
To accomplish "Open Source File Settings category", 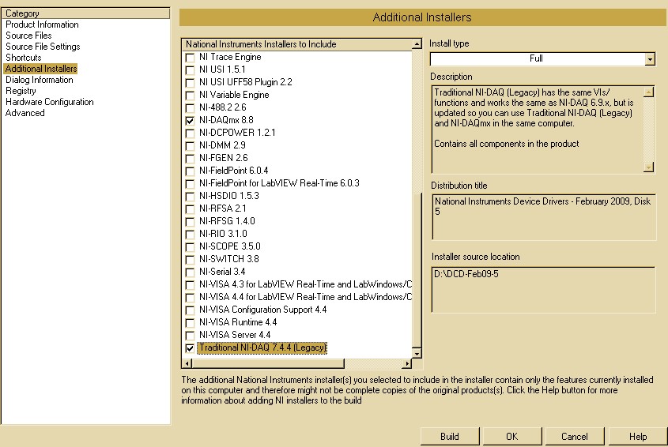I will pyautogui.click(x=43, y=47).
